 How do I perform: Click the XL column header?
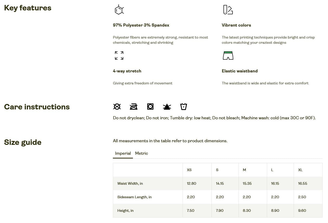click(300, 170)
